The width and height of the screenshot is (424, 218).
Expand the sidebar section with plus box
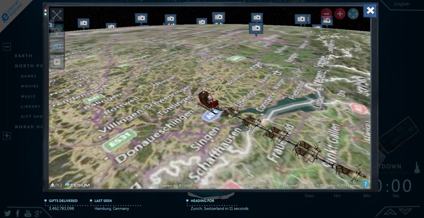pos(7,136)
